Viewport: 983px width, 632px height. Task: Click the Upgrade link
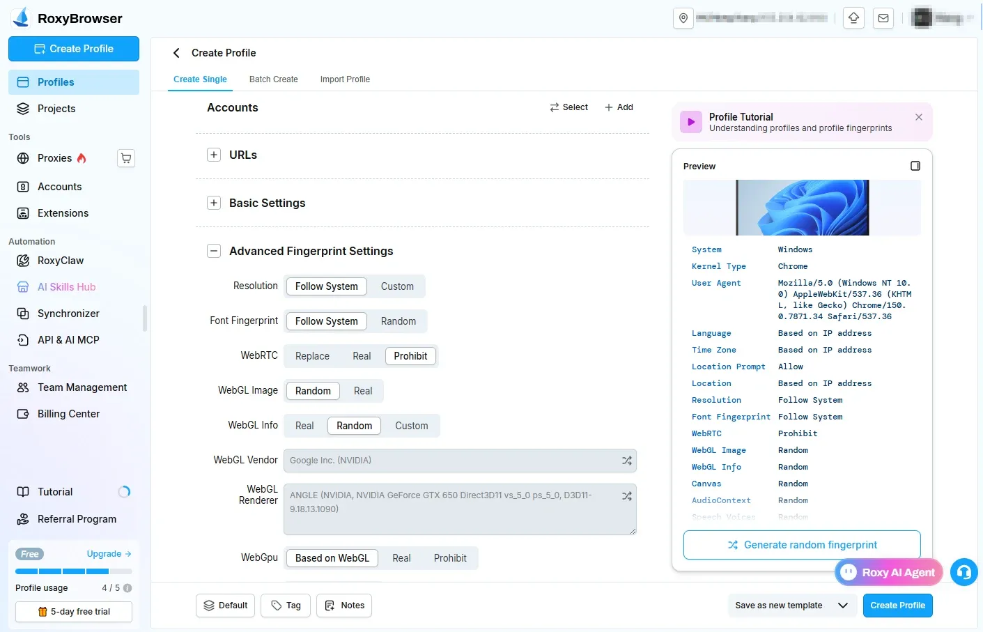pyautogui.click(x=109, y=554)
